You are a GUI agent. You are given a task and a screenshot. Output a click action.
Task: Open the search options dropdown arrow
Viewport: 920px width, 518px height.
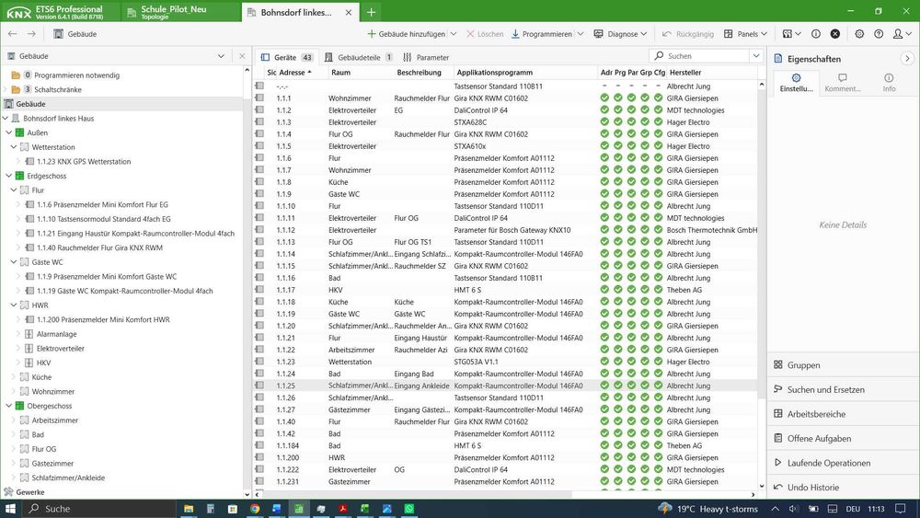pyautogui.click(x=756, y=56)
